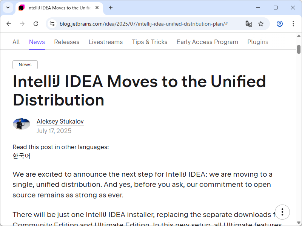Open the Korean language version link
This screenshot has width=302, height=226.
click(x=22, y=156)
